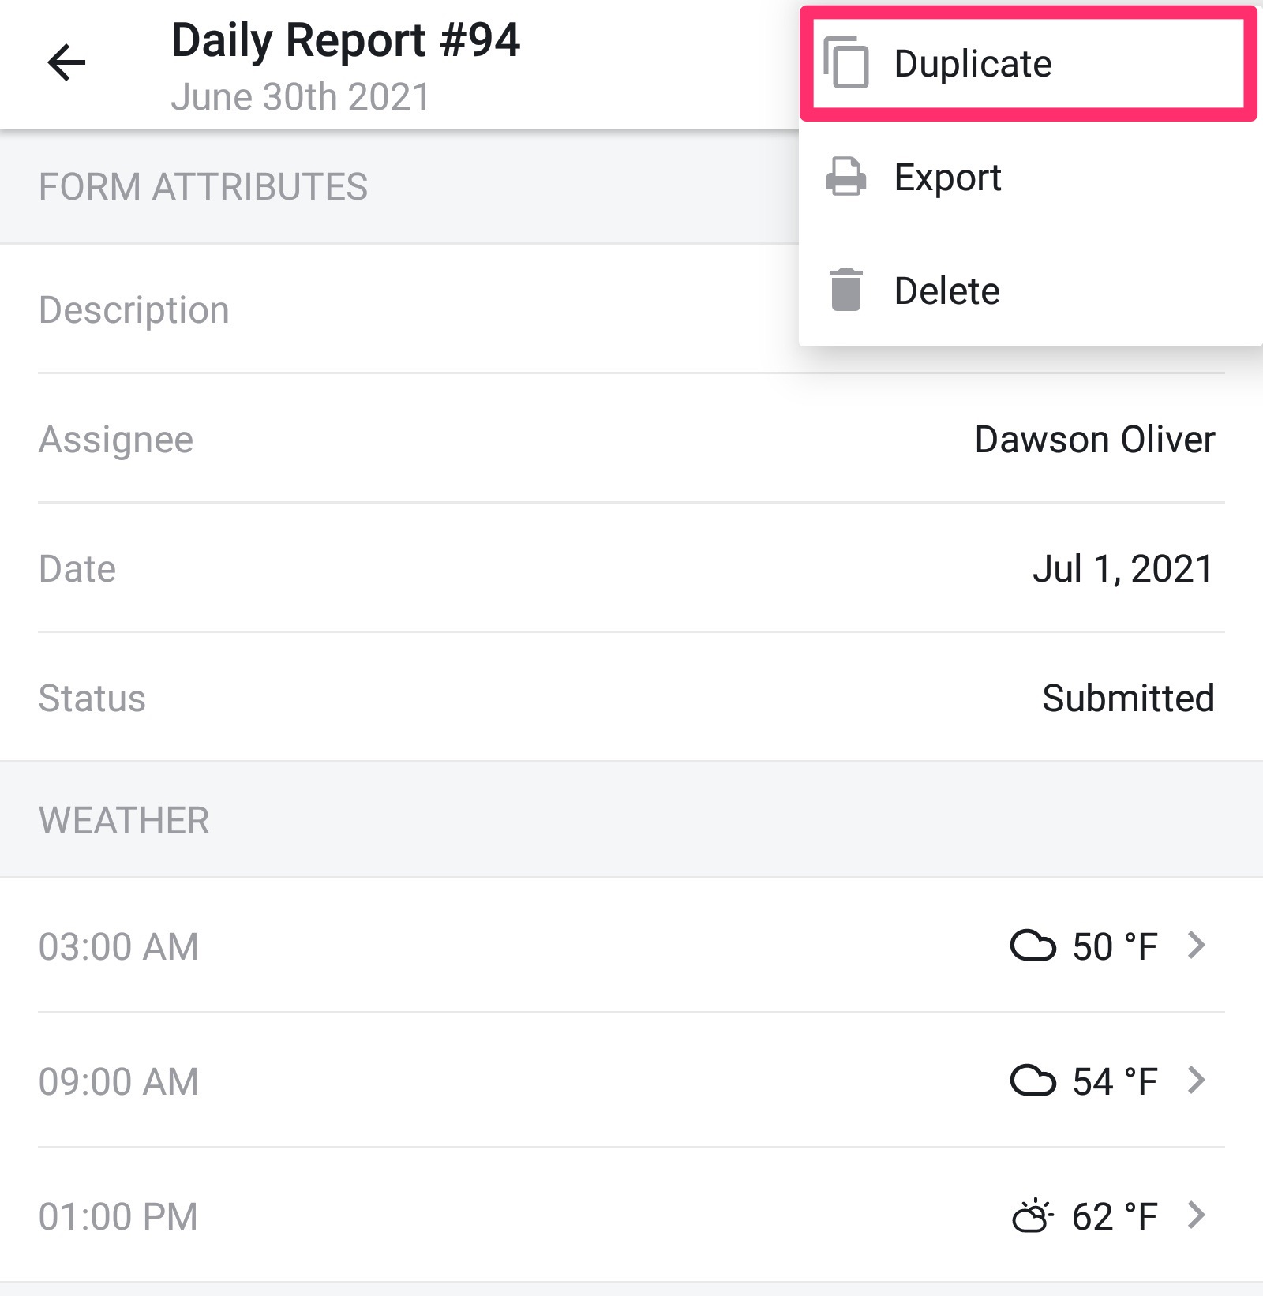Expand the 09:00 AM weather chevron
This screenshot has width=1263, height=1296.
[1197, 1080]
